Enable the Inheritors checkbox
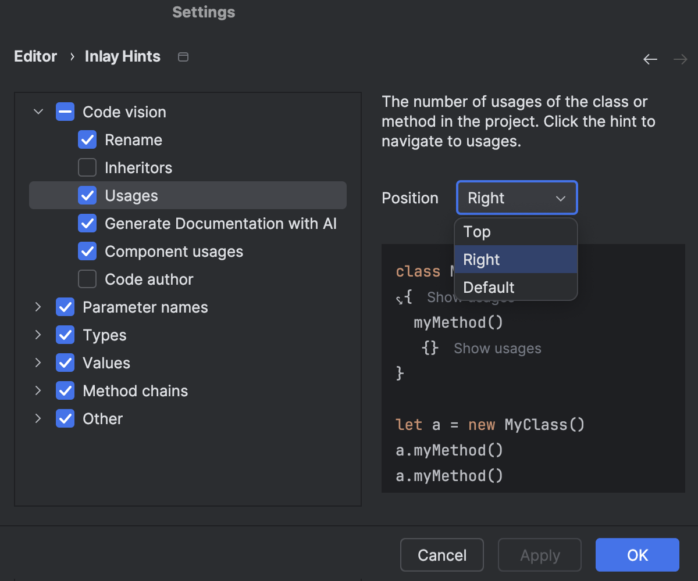The width and height of the screenshot is (698, 581). click(87, 168)
